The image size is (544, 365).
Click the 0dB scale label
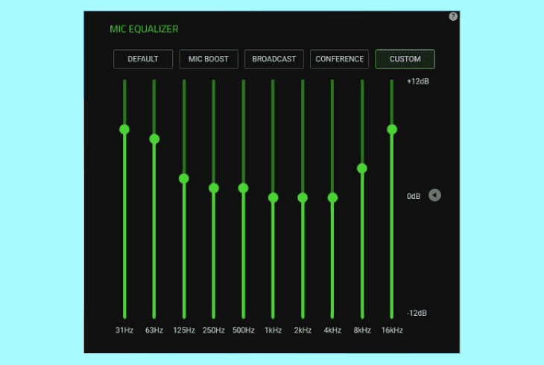(413, 197)
